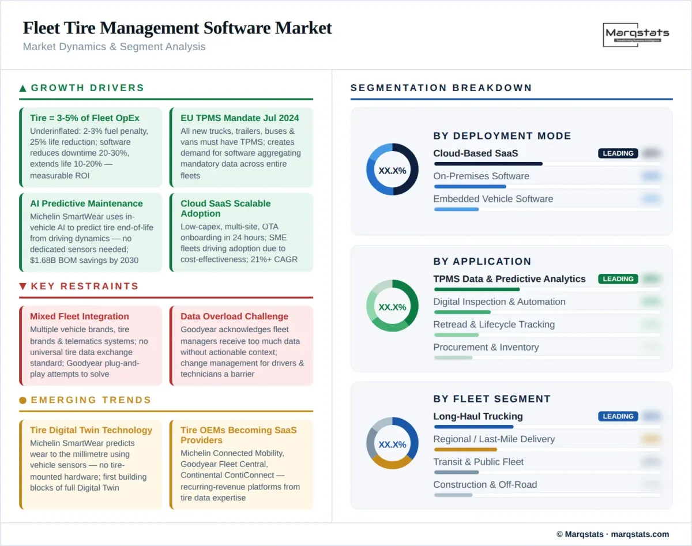Switch to the Segmentation Breakdown panel
The height and width of the screenshot is (546, 692).
(x=441, y=88)
